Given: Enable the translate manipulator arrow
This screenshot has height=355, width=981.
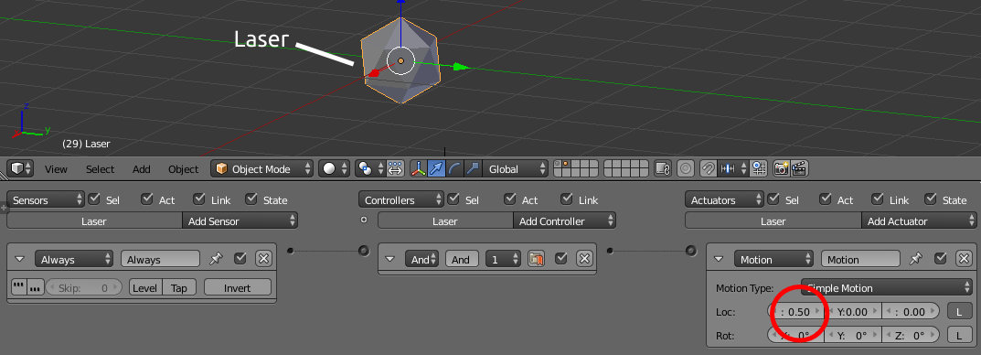Looking at the screenshot, I should 436,169.
